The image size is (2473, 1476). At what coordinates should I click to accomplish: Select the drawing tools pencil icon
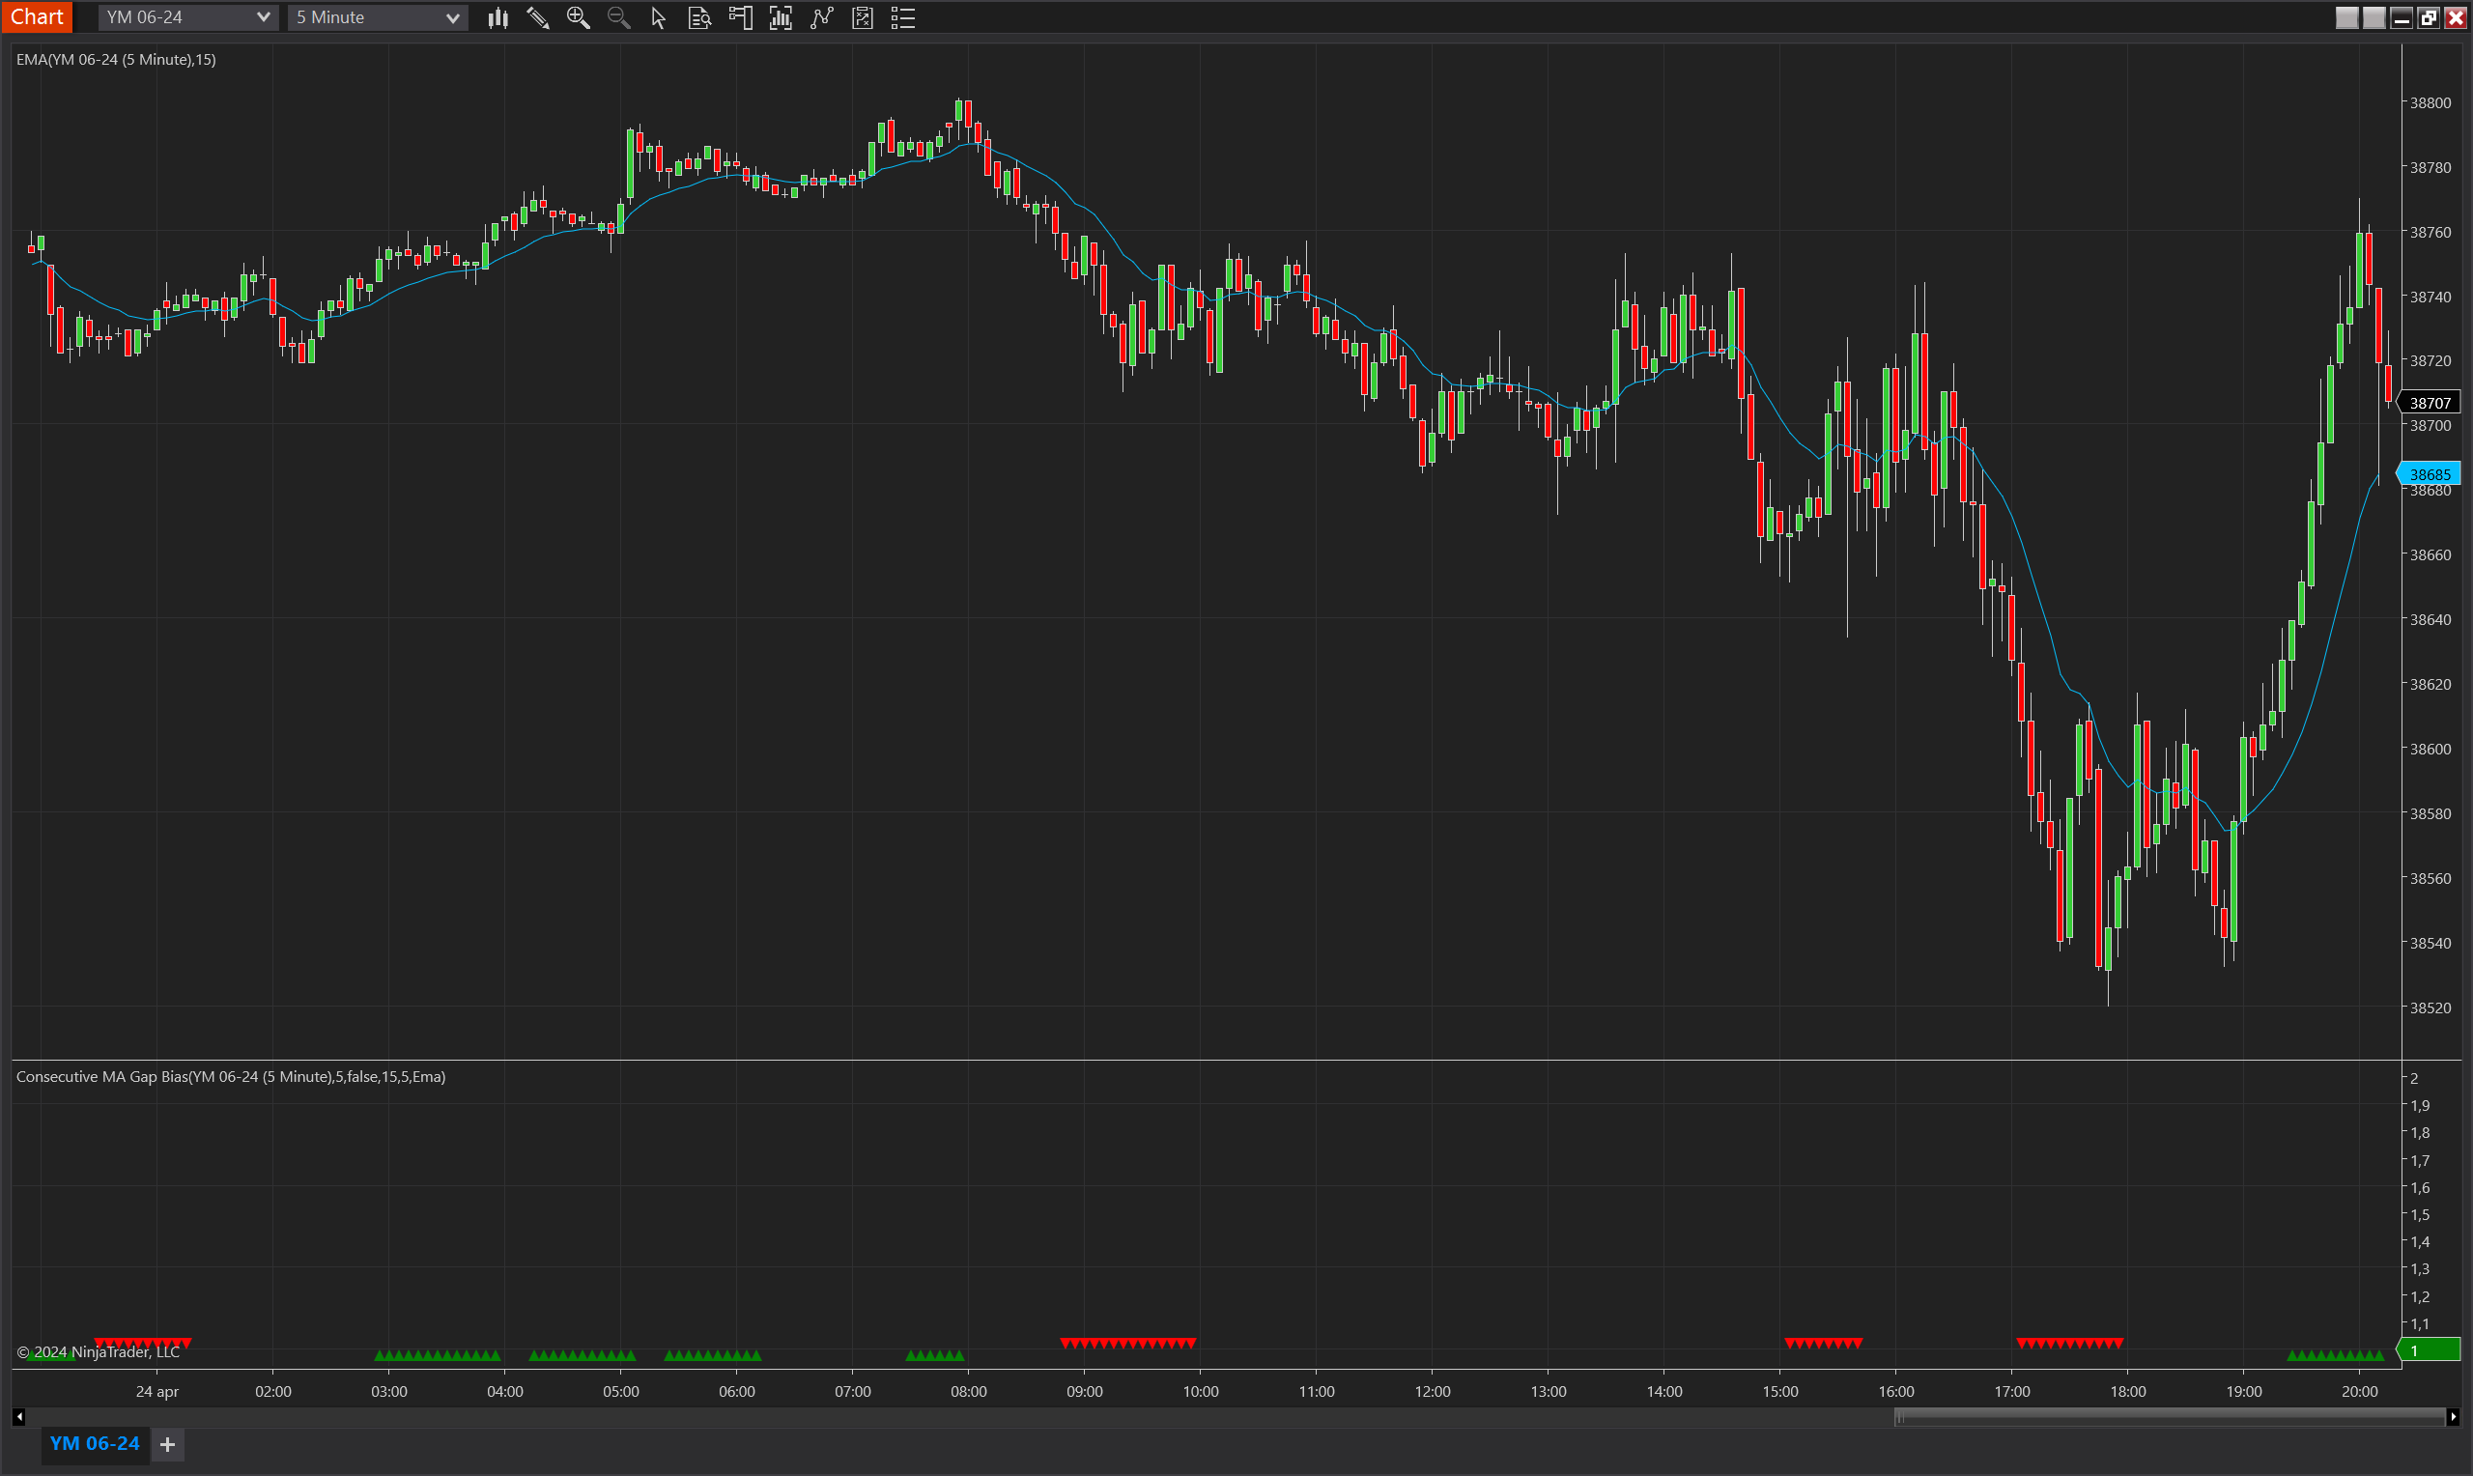(x=538, y=17)
